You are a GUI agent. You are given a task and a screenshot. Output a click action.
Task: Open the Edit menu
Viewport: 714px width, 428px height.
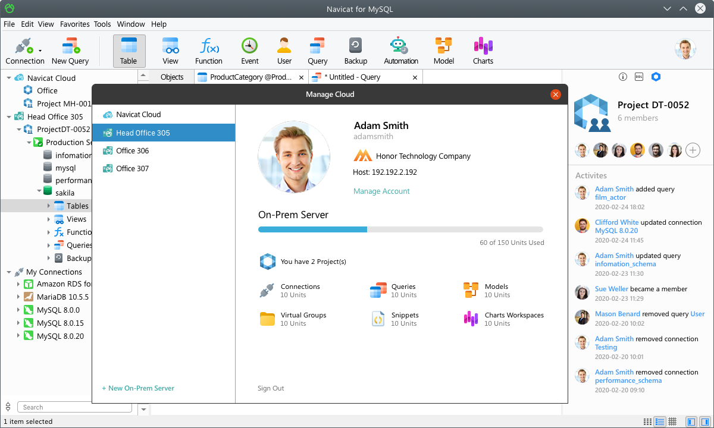pos(27,24)
